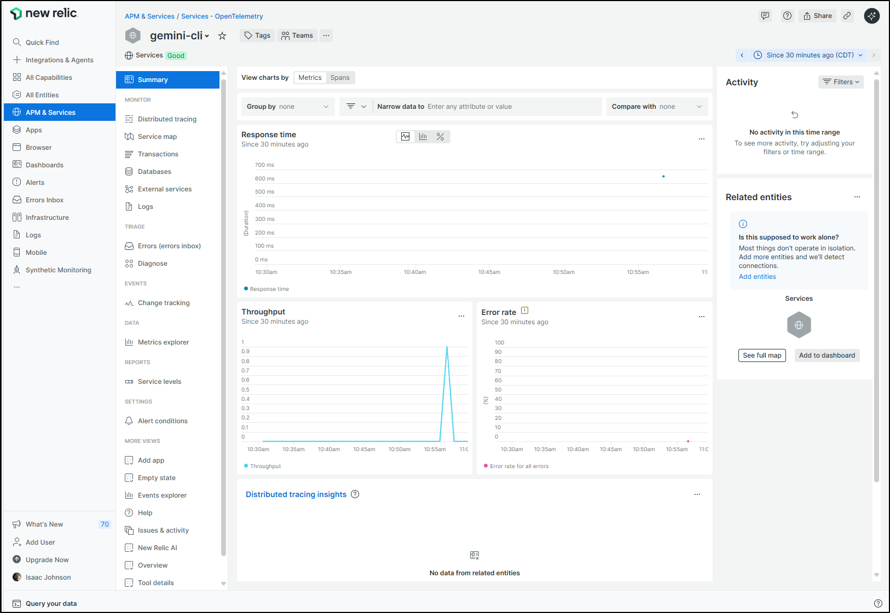The image size is (890, 613).
Task: Open the filter icon dropdown beside Narrow data
Action: tap(356, 107)
